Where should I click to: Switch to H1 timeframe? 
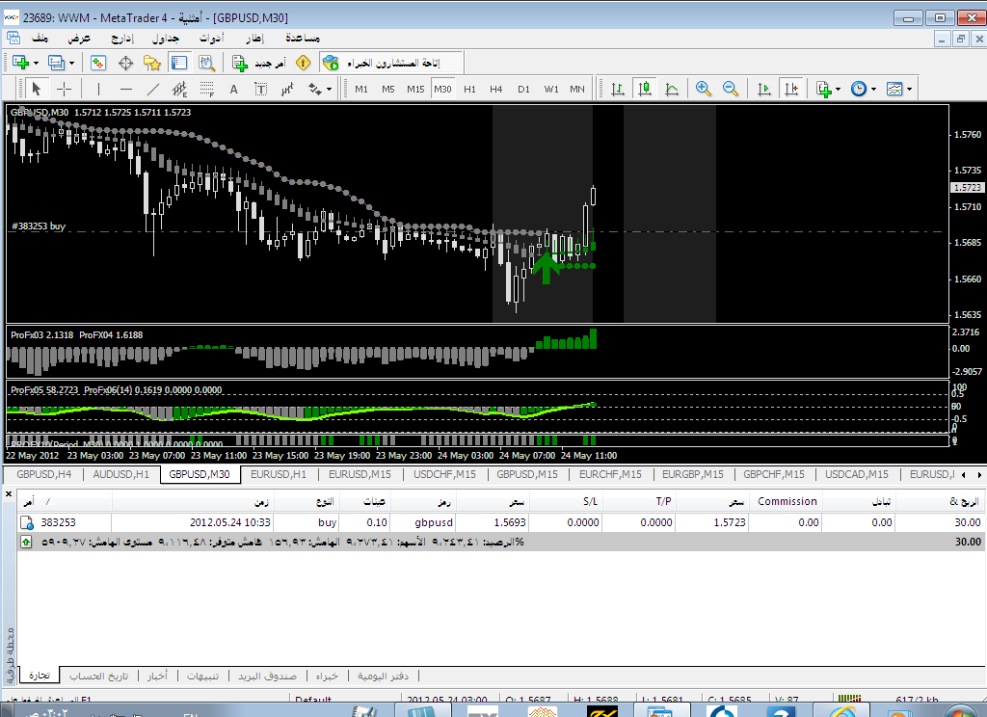(x=469, y=89)
